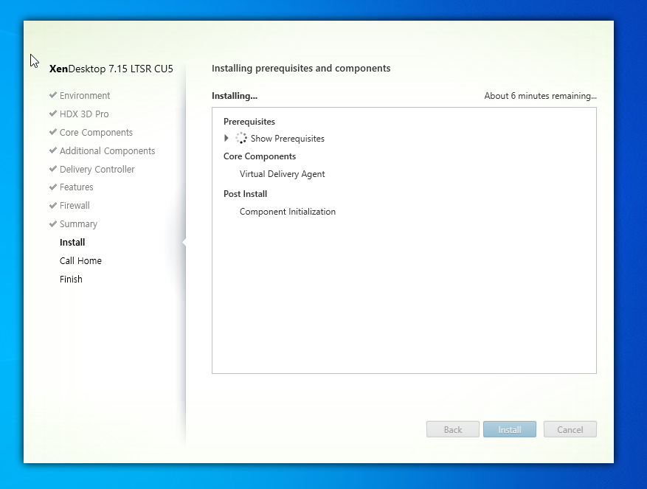Go to the Features step
This screenshot has width=647, height=489.
[x=76, y=187]
